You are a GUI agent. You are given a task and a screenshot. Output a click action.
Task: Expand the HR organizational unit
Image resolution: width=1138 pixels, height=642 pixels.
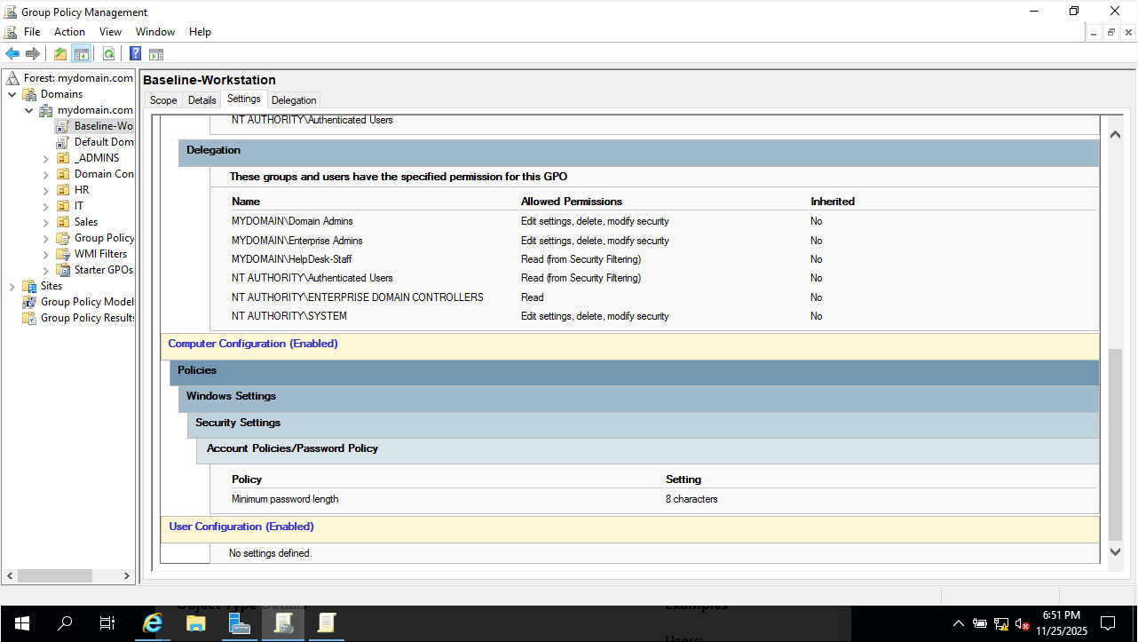[x=46, y=190]
